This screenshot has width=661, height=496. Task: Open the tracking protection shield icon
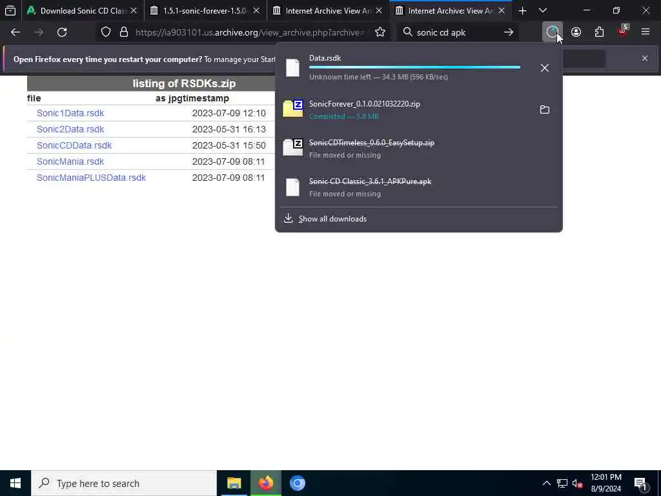coord(106,32)
